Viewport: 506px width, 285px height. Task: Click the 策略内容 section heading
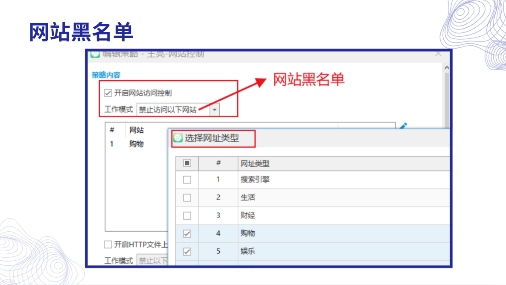click(x=106, y=75)
